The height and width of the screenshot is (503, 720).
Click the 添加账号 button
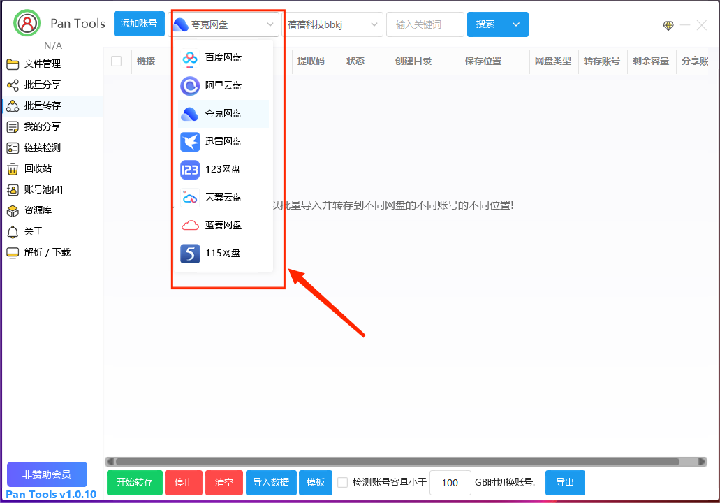[139, 24]
